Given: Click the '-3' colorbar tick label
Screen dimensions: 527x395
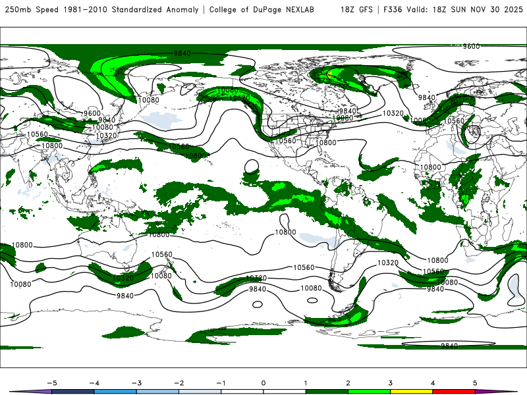Looking at the screenshot, I should click(x=136, y=383).
